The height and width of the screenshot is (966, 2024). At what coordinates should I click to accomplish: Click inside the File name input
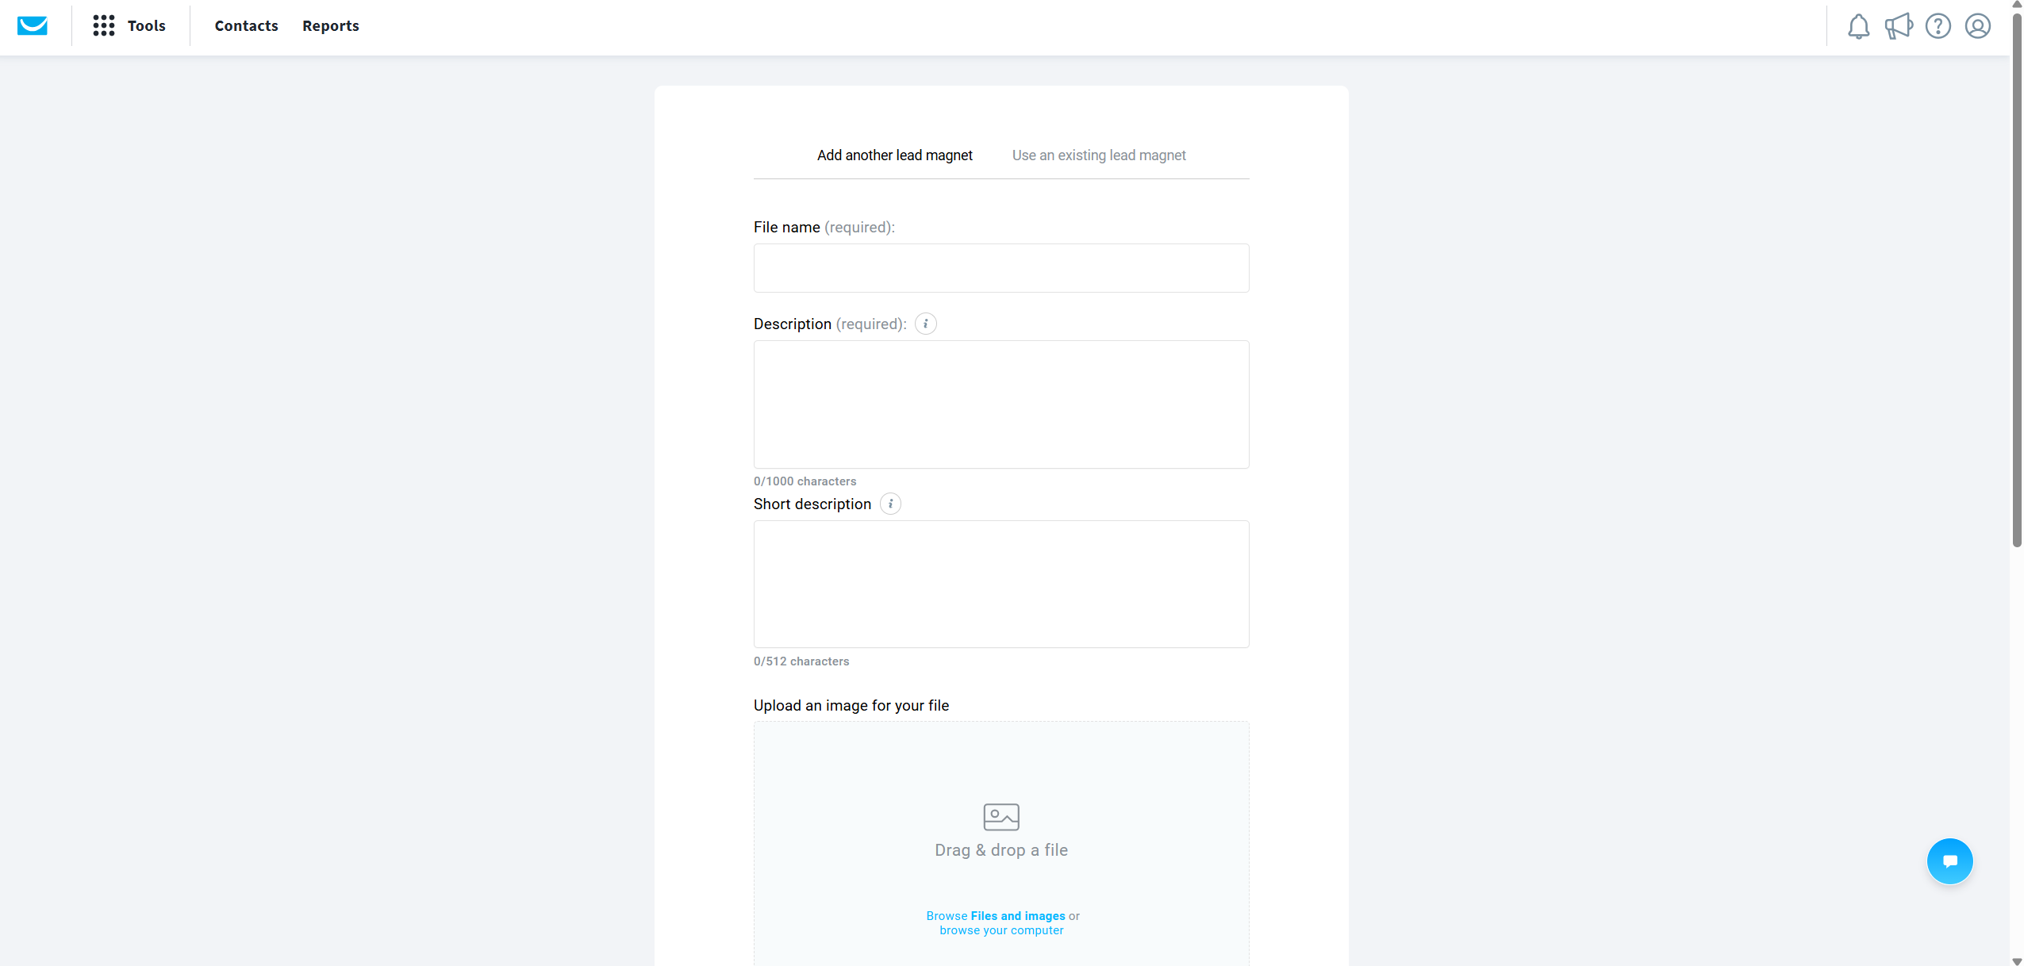point(1000,268)
